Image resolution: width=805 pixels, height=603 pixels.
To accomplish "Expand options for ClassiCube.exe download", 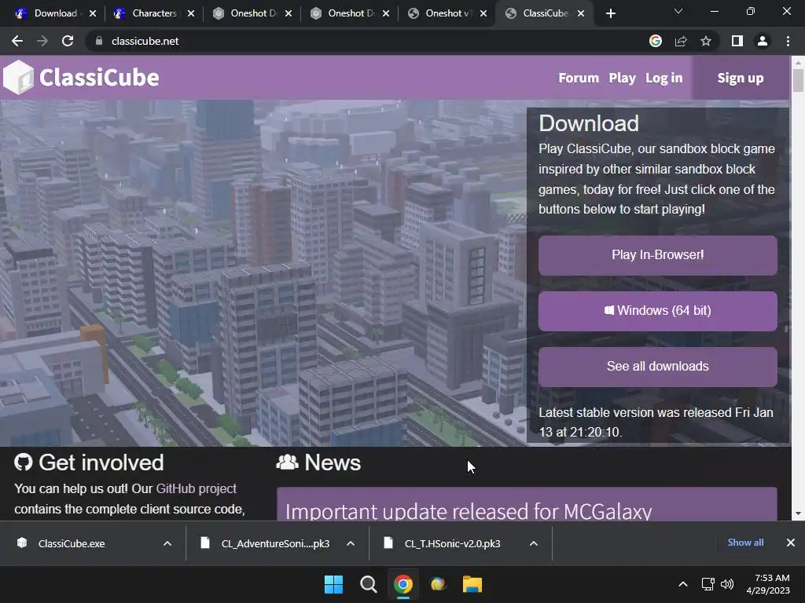I will [167, 543].
